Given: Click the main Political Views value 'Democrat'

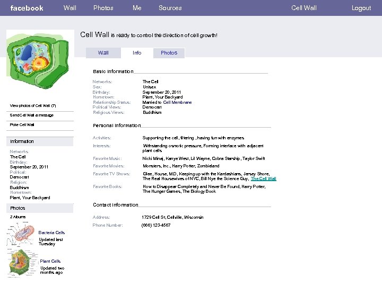Looking at the screenshot, I should [152, 107].
